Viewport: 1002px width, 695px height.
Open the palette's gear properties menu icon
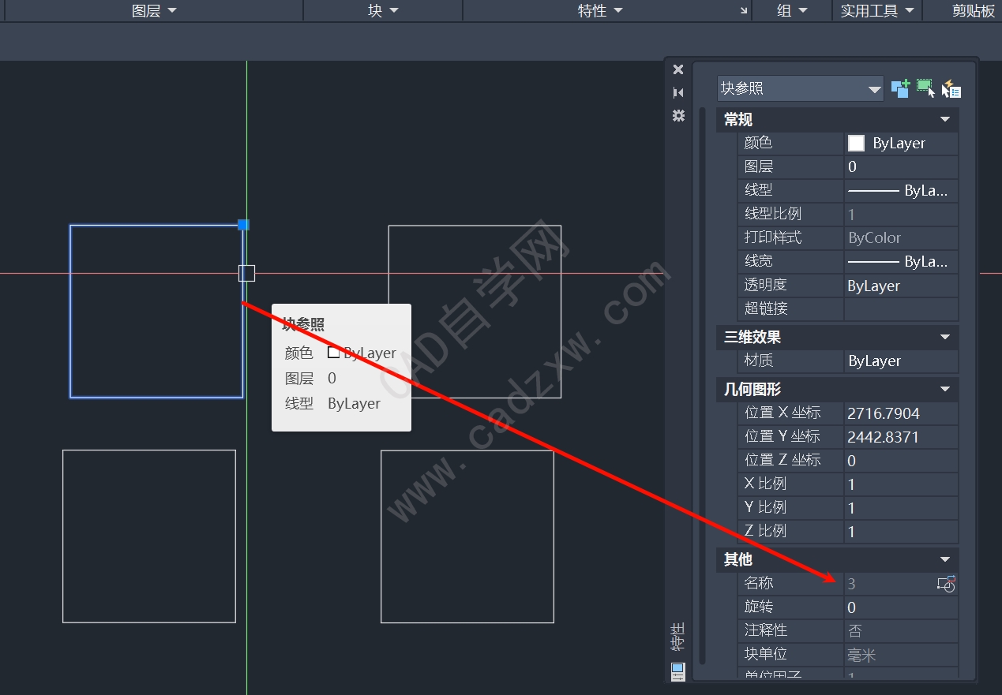677,115
